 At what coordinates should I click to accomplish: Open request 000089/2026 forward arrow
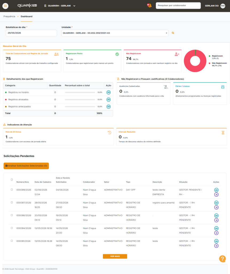point(216,195)
